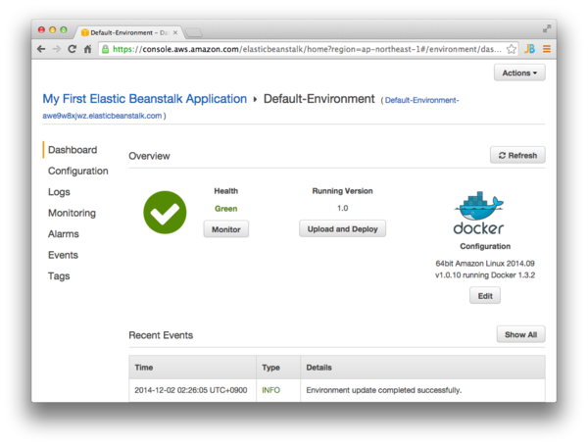
Task: Select Dashboard in the sidebar
Action: click(73, 150)
